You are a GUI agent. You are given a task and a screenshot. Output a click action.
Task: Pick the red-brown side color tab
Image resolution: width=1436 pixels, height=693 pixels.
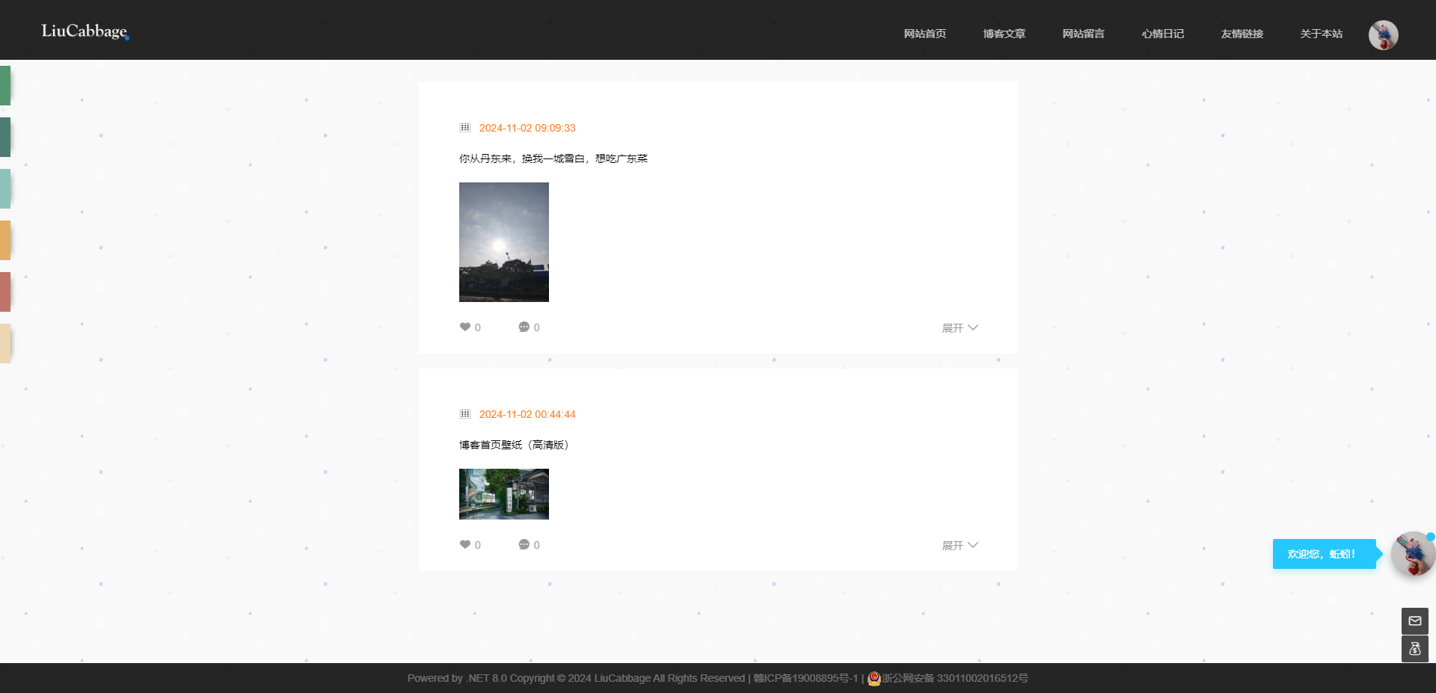tap(5, 292)
